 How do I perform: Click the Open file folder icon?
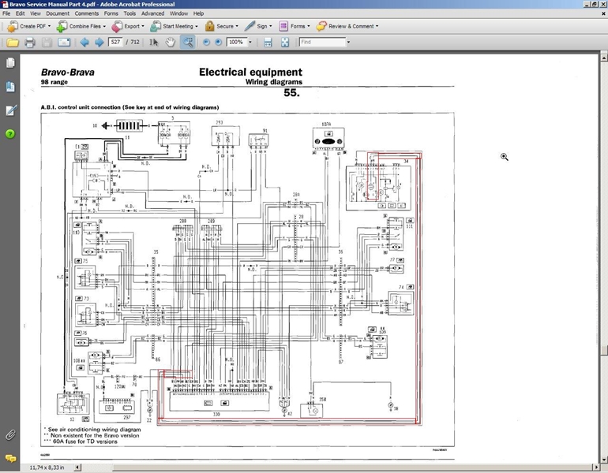pos(12,42)
